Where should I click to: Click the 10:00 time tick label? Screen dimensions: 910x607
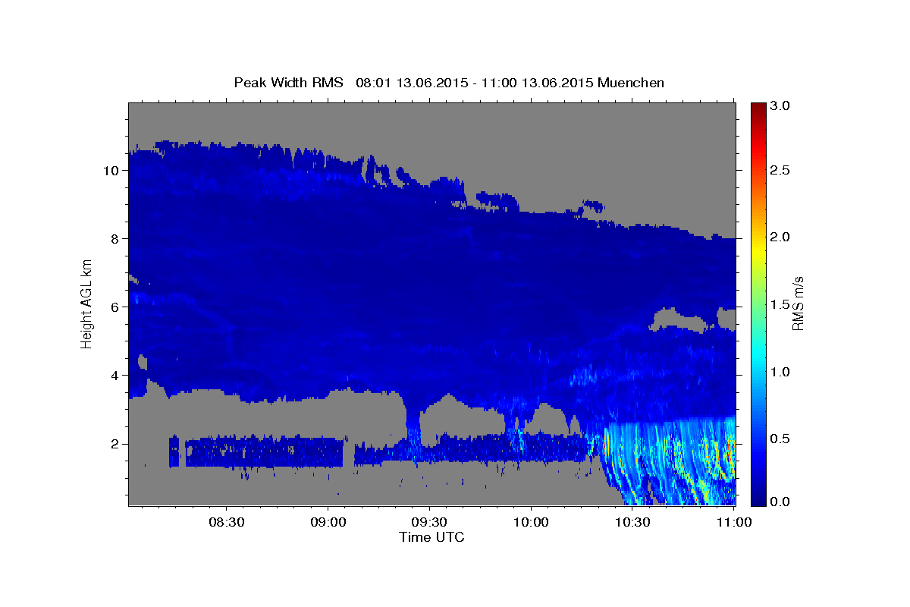tap(531, 522)
